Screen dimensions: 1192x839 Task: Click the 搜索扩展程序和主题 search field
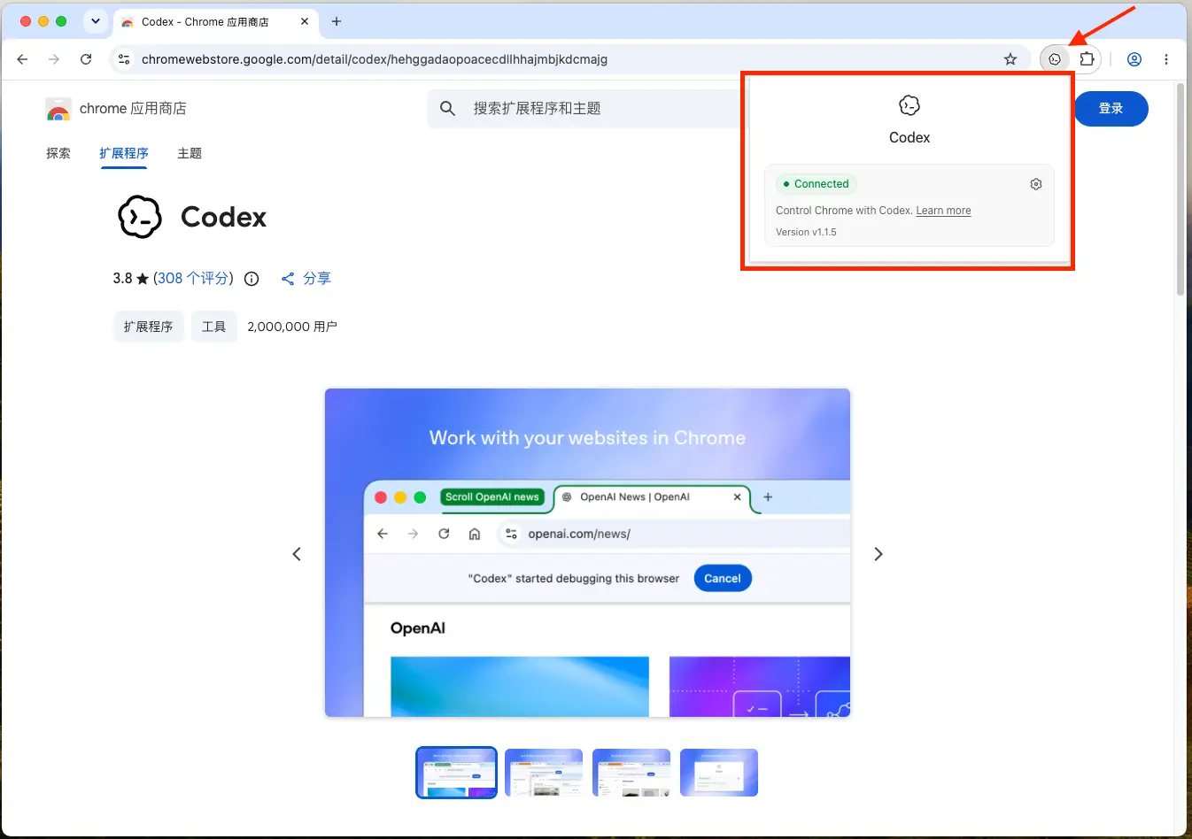[584, 108]
